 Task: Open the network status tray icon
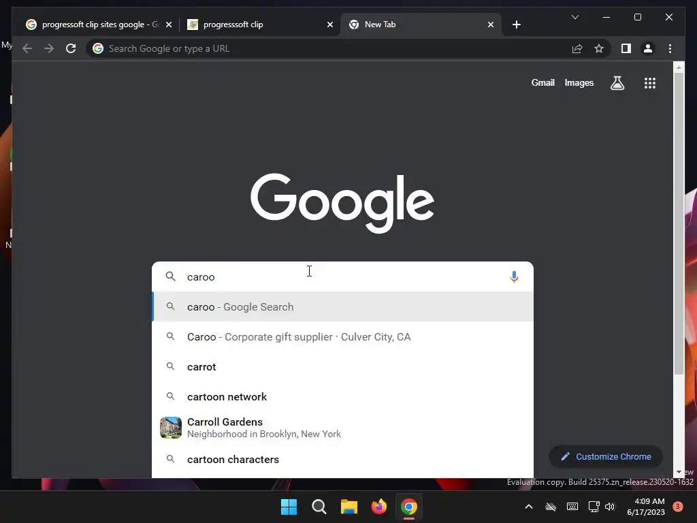594,507
